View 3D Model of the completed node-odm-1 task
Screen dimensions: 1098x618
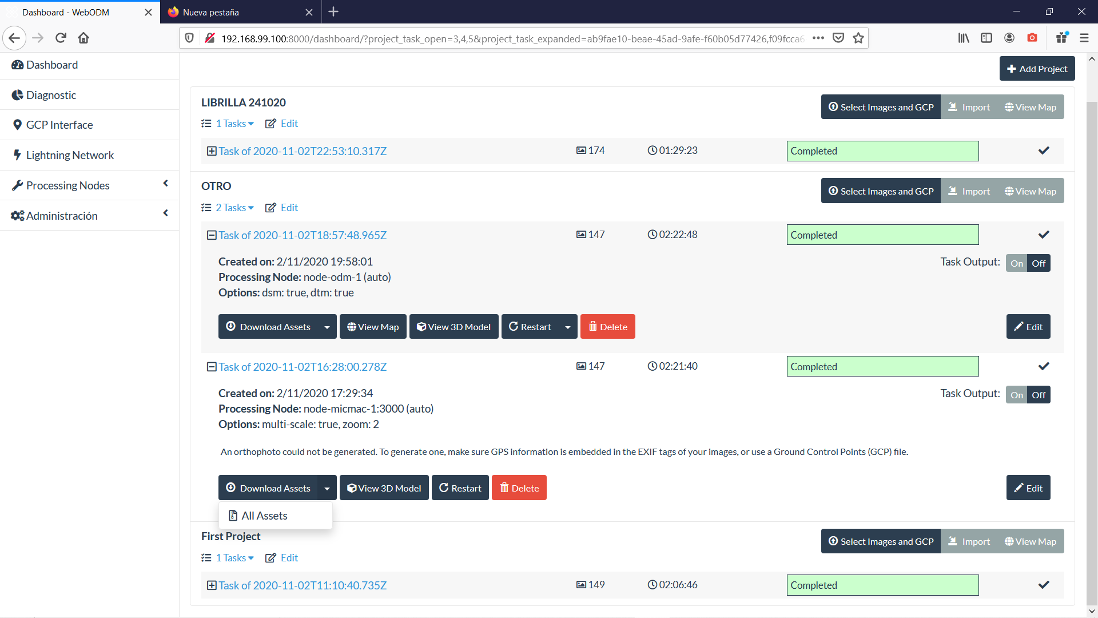pyautogui.click(x=453, y=326)
